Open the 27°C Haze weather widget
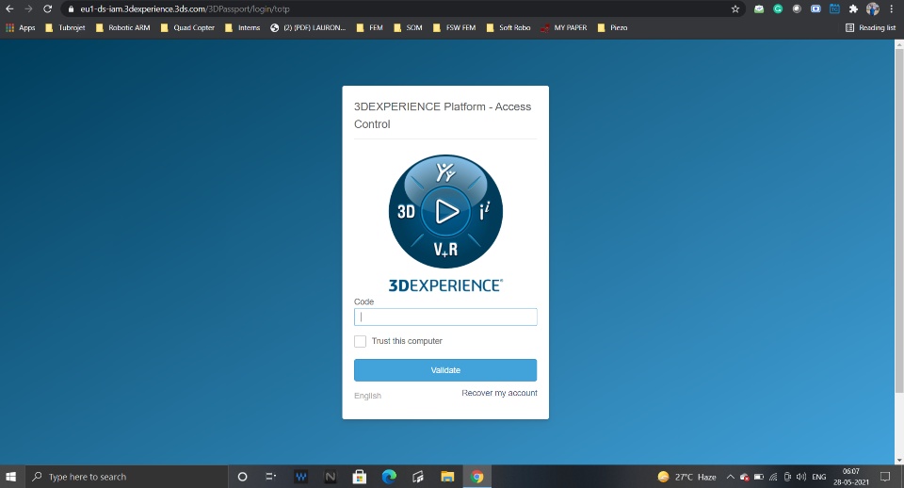904x488 pixels. [687, 477]
